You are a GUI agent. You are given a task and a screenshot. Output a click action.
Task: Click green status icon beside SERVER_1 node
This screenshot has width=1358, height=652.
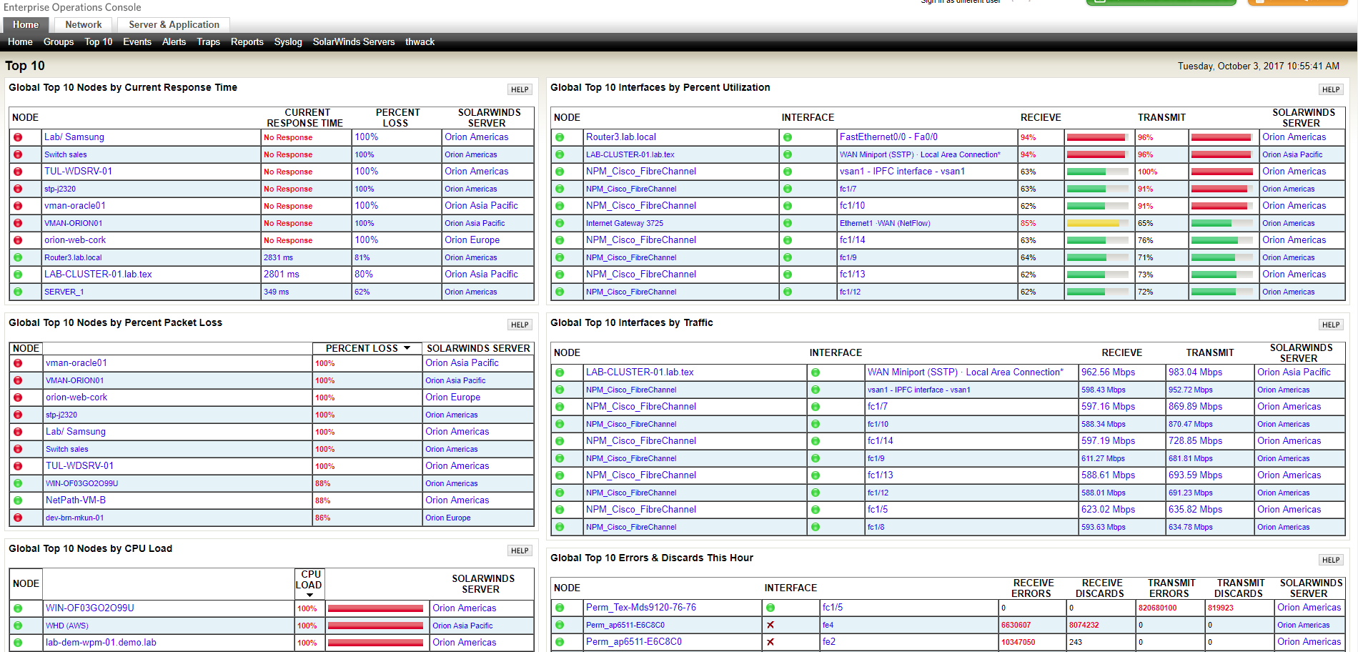click(x=18, y=292)
